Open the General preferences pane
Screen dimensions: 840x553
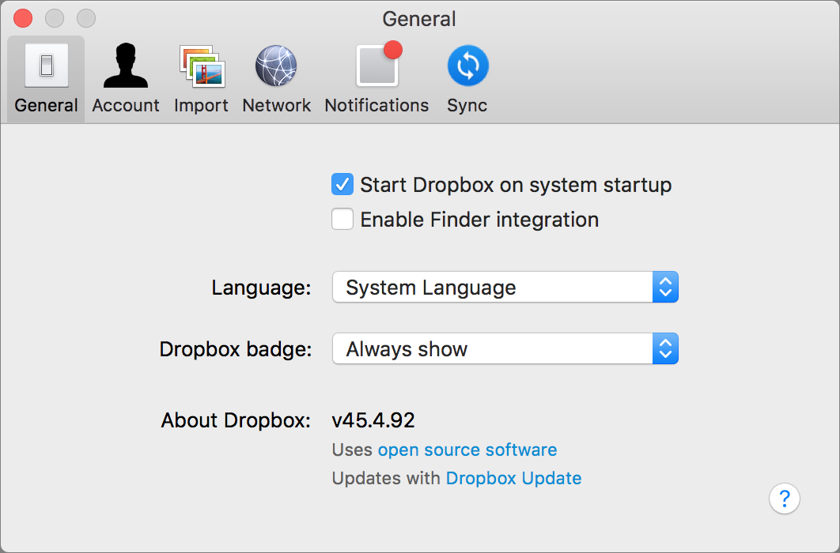click(x=45, y=77)
